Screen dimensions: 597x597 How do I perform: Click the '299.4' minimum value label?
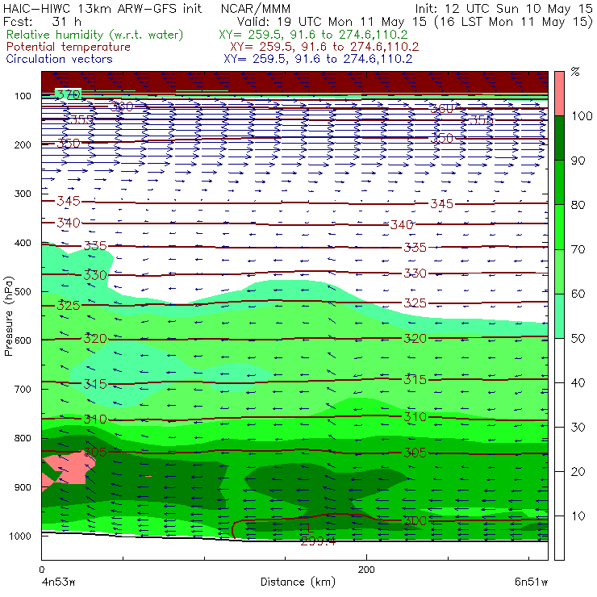point(318,541)
